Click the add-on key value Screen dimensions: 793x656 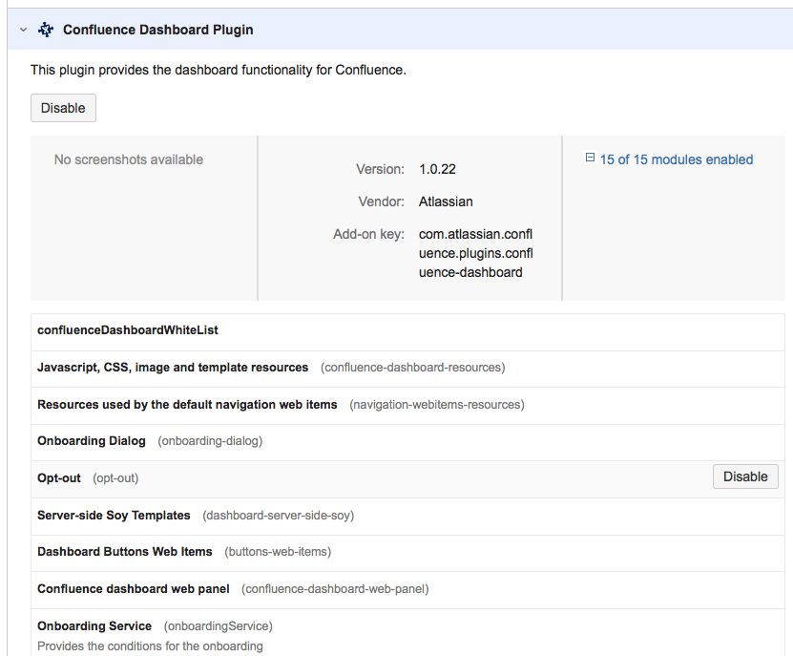tap(476, 253)
